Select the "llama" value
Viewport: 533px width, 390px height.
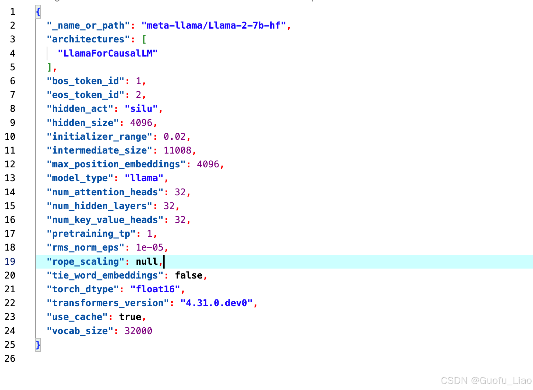[x=144, y=178]
